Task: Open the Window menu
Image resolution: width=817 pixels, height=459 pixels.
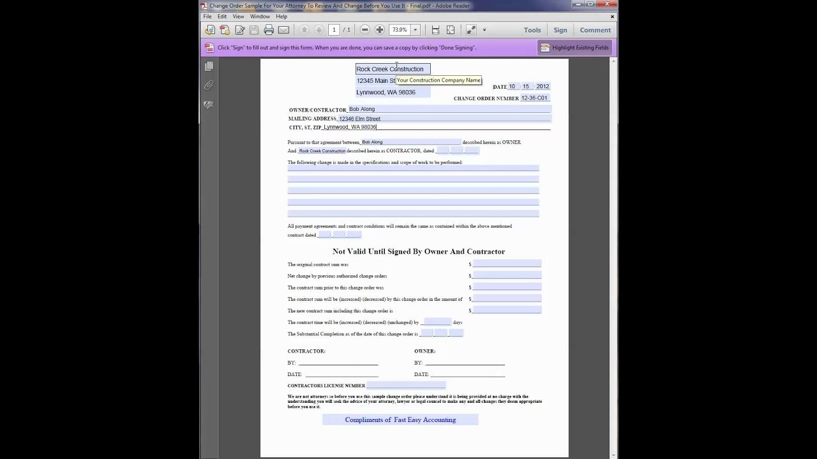Action: coord(260,17)
